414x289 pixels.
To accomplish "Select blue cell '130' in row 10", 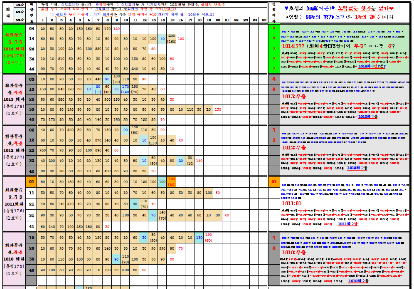I will (199, 237).
